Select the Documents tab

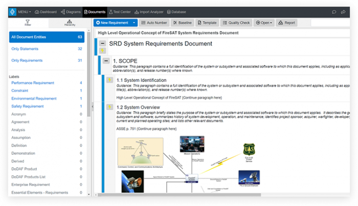(95, 12)
